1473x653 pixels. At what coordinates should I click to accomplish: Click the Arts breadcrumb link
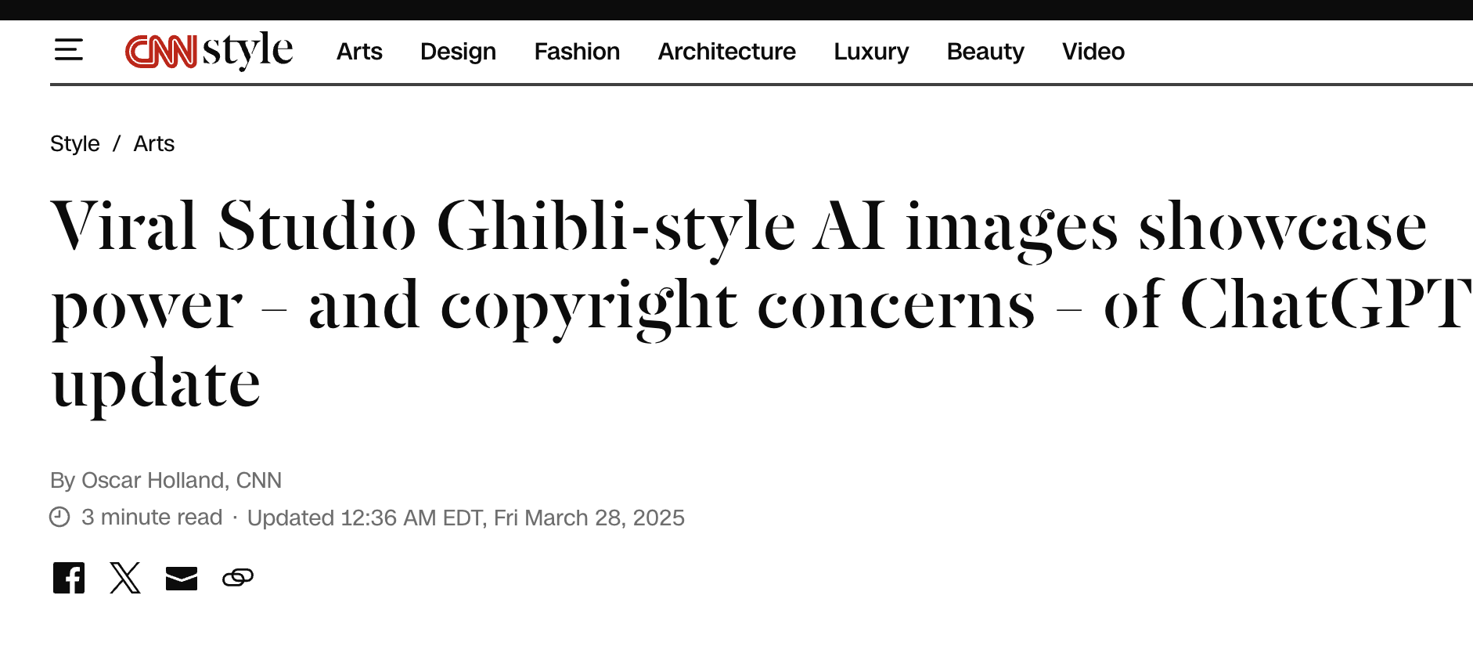pos(154,144)
